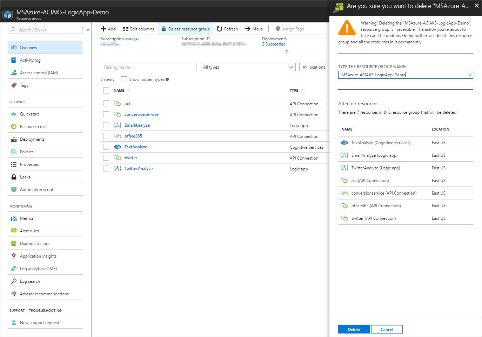Click the Activity log icon
This screenshot has height=337, width=482.
[x=14, y=60]
